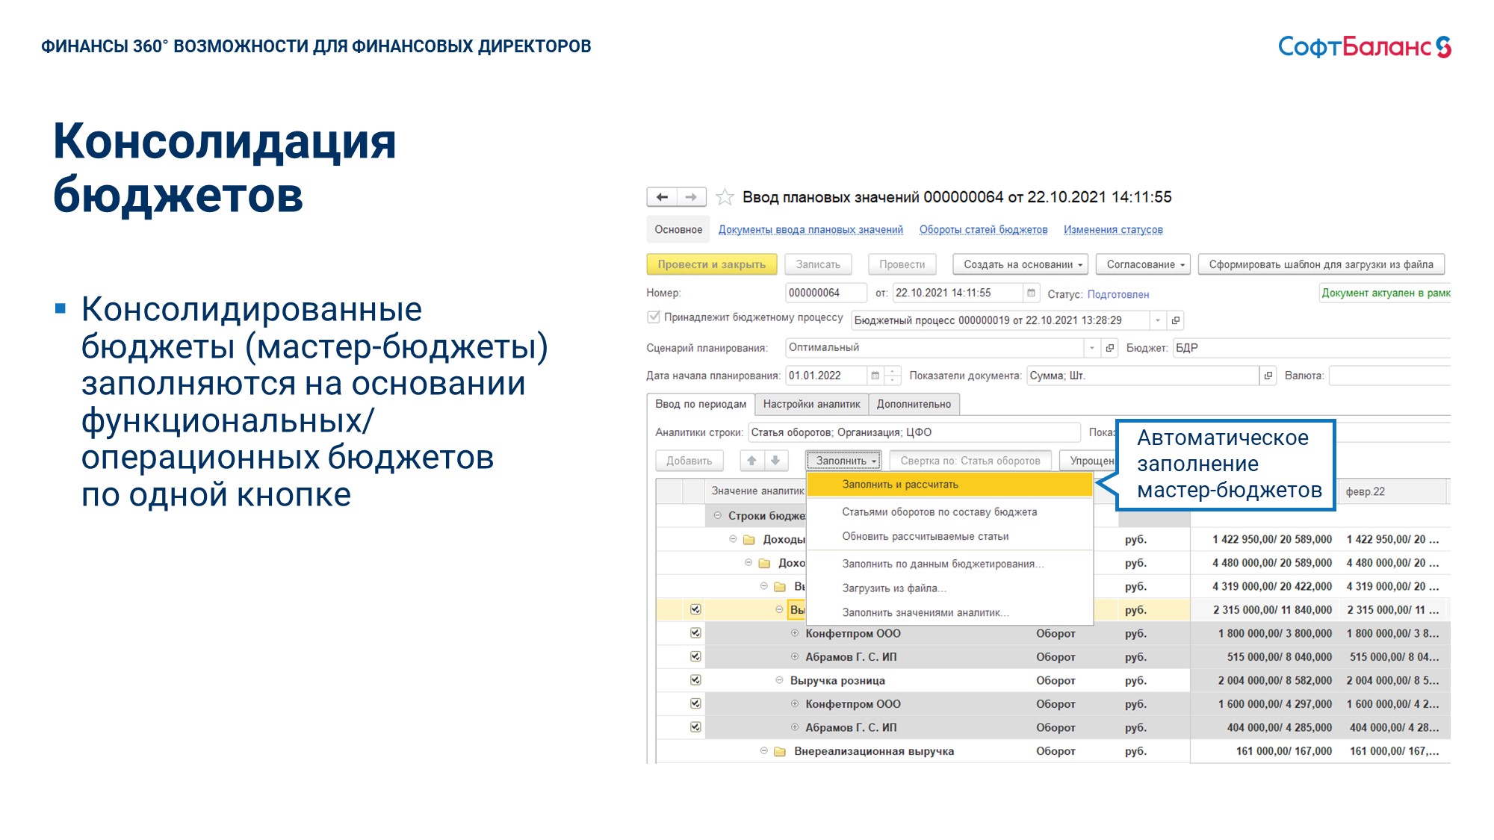This screenshot has width=1494, height=840.
Task: Click the Провести button
Action: (902, 264)
